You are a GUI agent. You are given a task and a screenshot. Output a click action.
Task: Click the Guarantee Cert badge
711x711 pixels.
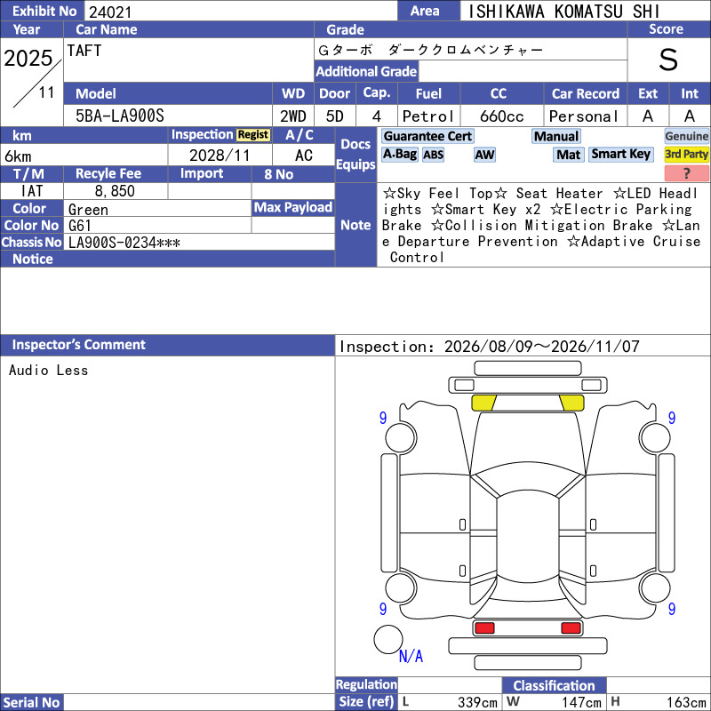[427, 136]
